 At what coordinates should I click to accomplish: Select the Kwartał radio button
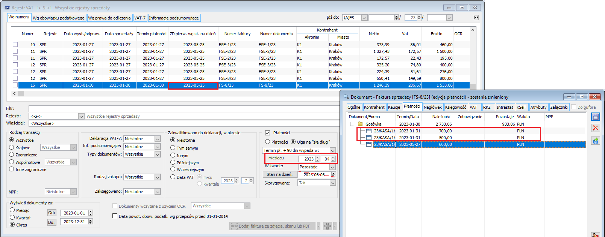click(x=12, y=217)
